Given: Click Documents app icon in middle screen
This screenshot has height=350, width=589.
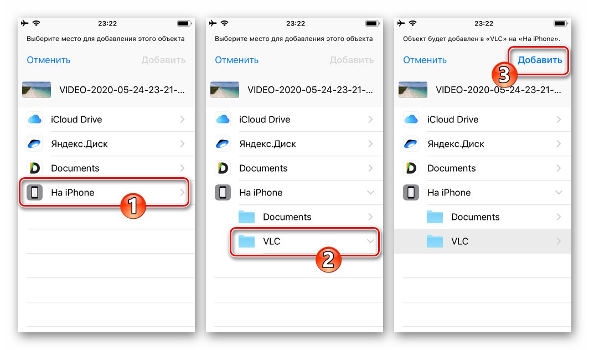Looking at the screenshot, I should pos(223,168).
